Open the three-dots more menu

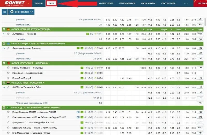click(x=186, y=4)
